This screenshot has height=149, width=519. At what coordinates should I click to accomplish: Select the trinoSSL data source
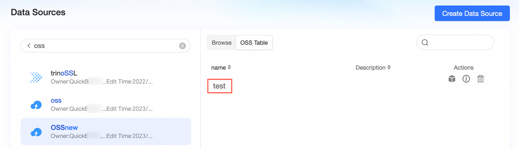coord(105,77)
